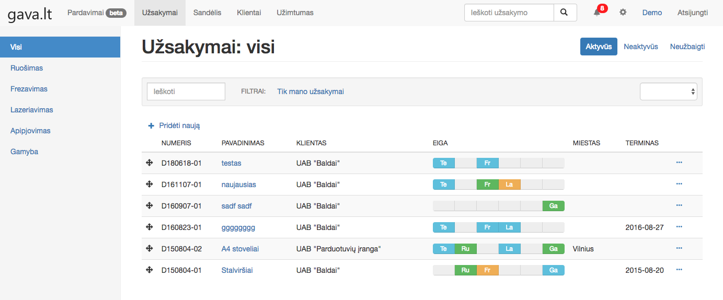Focus the Ieškoti užsakymo search field
The image size is (723, 300).
tap(509, 13)
